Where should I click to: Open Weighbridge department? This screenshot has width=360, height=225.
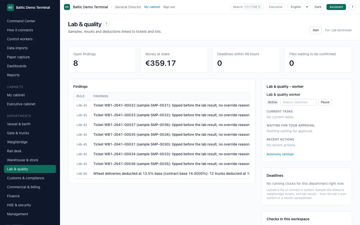[x=30, y=142]
